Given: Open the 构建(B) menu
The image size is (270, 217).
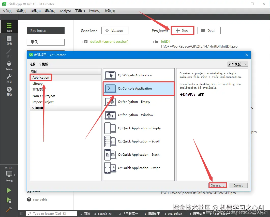Looking at the screenshot, I should click(35, 11).
